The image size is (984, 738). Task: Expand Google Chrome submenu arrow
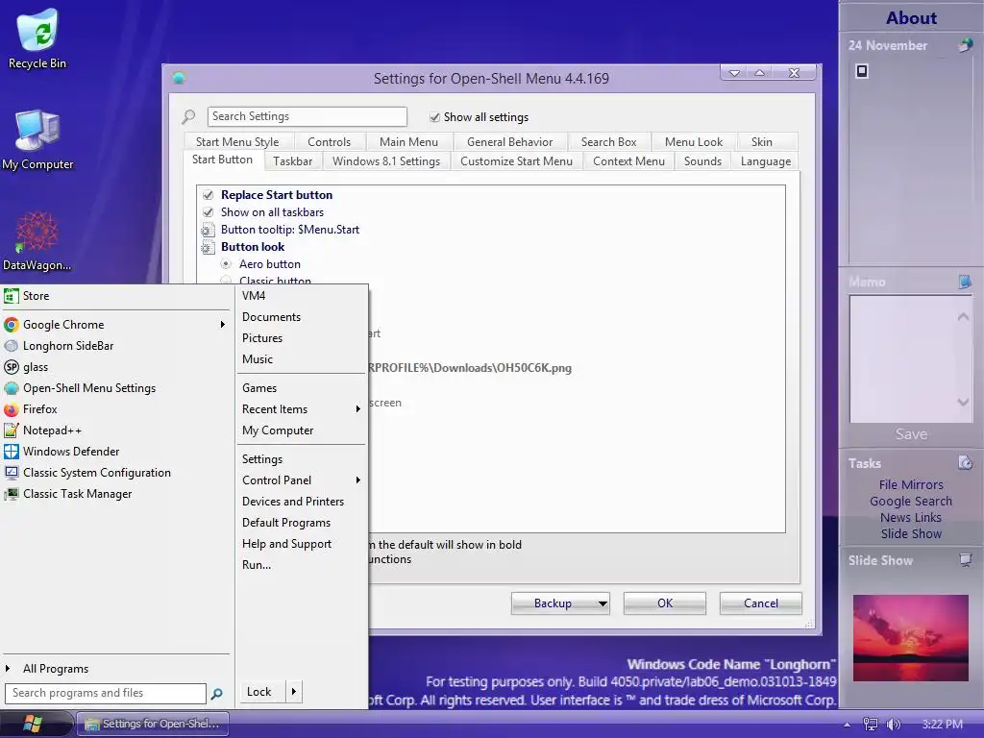(222, 325)
